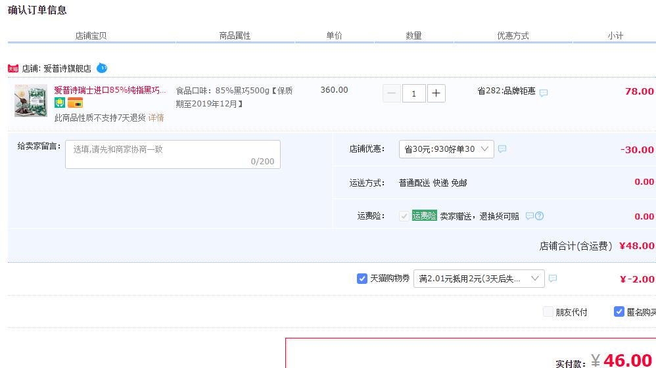Open the comment bubble icon beside the 天猫购物券 dropdown
This screenshot has width=656, height=368.
[x=553, y=278]
